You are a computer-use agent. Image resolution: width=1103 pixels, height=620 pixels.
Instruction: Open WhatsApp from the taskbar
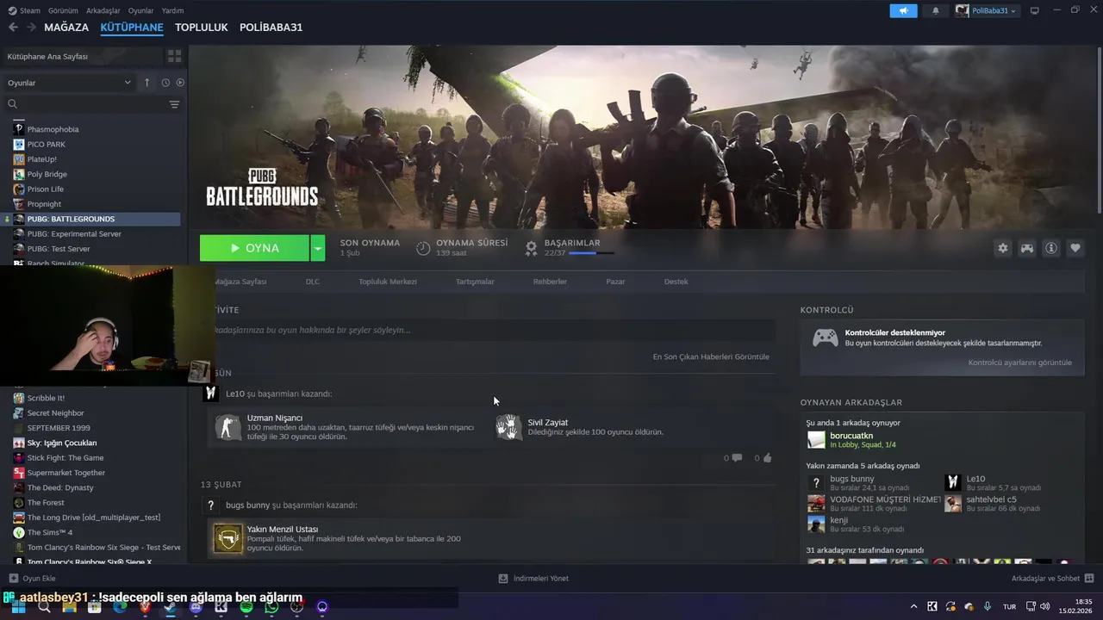[271, 607]
